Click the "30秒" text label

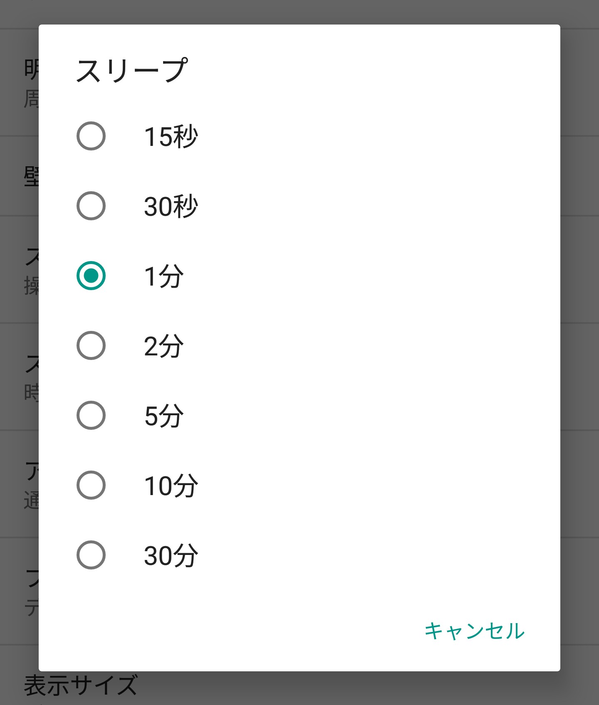click(171, 206)
